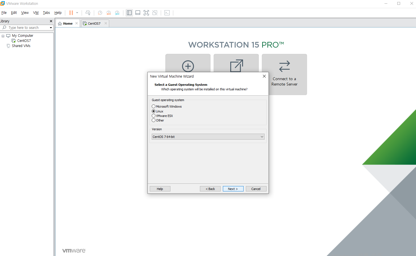Click the Cancel button in the wizard

[x=256, y=189]
